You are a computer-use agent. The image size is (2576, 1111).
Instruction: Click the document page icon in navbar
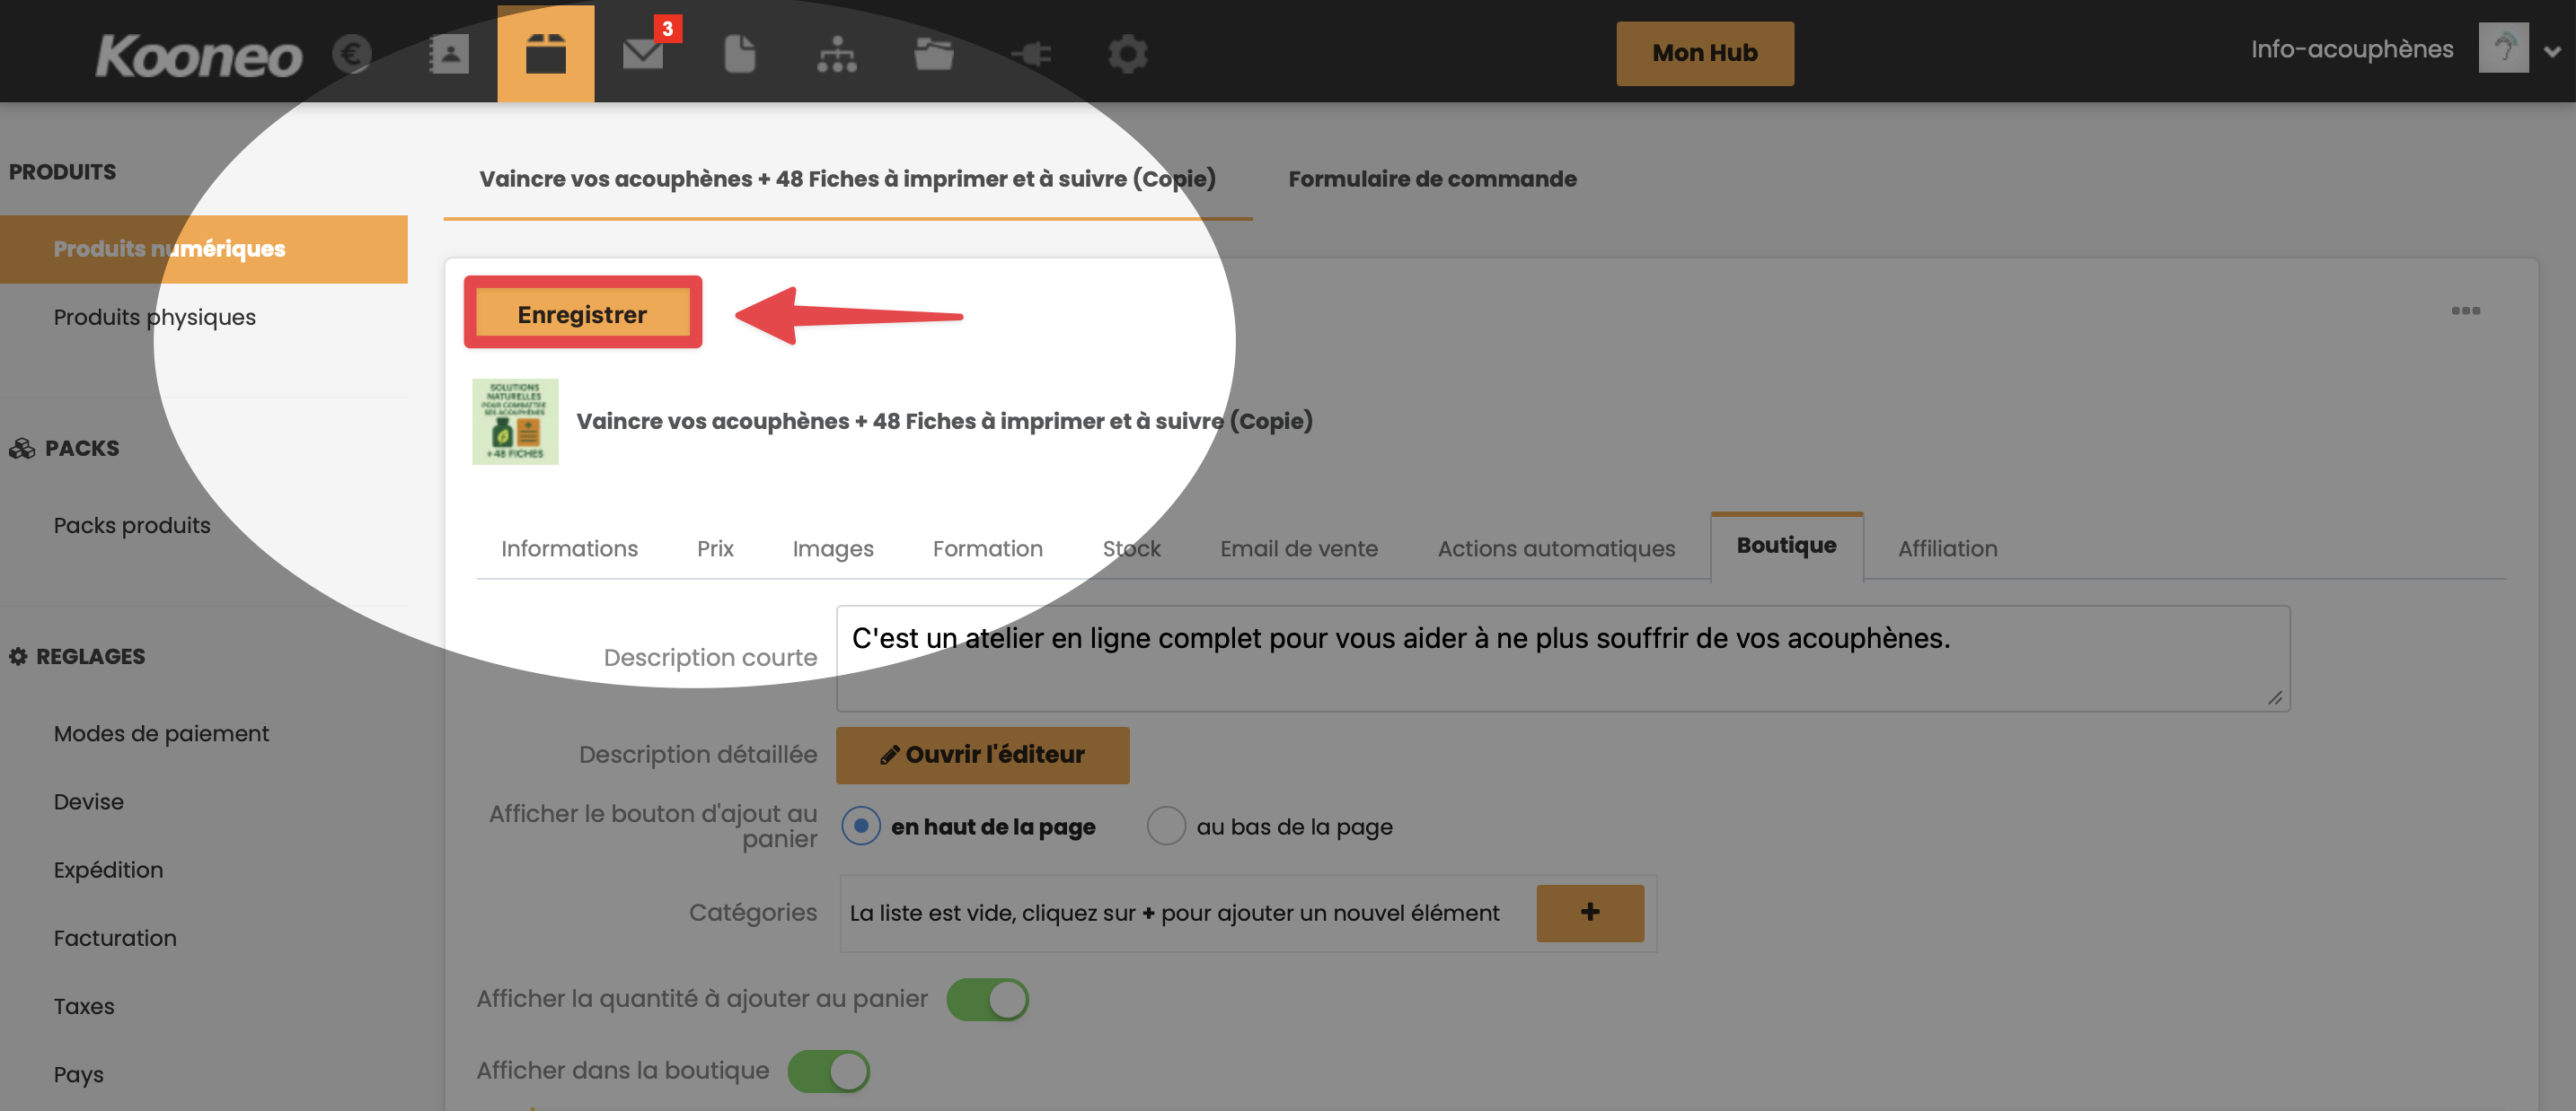[x=739, y=54]
